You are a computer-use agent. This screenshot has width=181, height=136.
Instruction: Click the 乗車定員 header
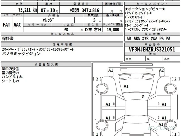click(x=93, y=15)
